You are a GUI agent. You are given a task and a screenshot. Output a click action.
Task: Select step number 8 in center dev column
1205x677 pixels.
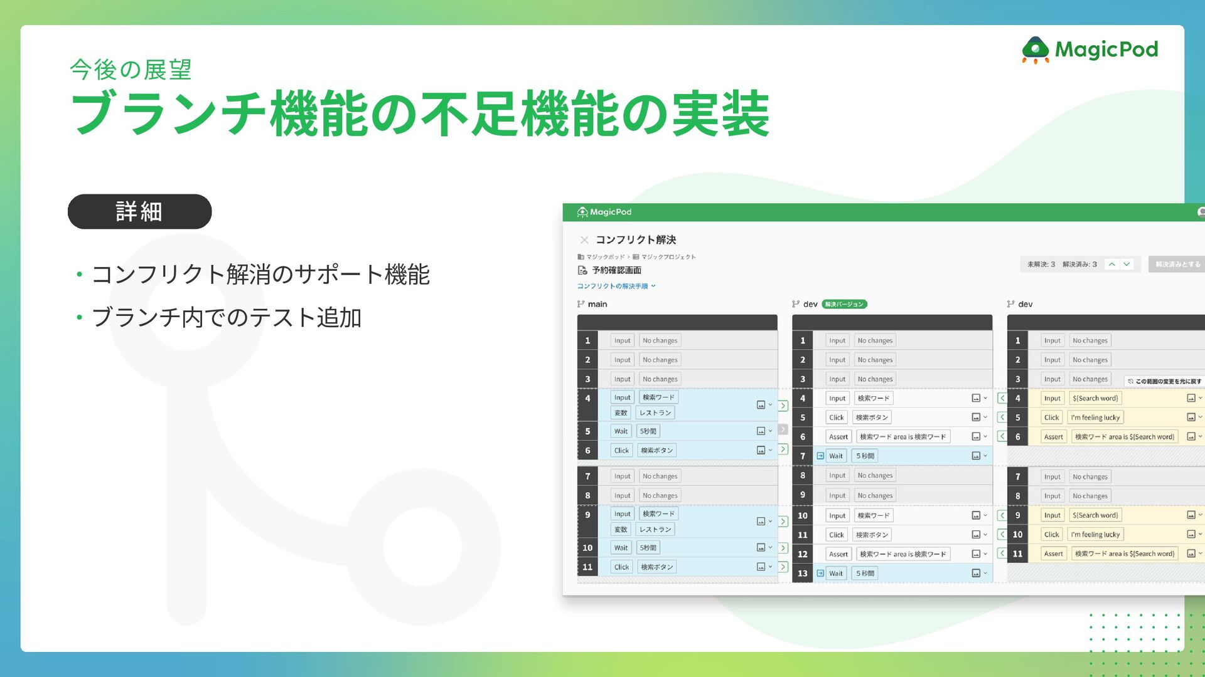(803, 475)
